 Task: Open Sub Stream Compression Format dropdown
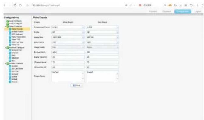[102, 27]
